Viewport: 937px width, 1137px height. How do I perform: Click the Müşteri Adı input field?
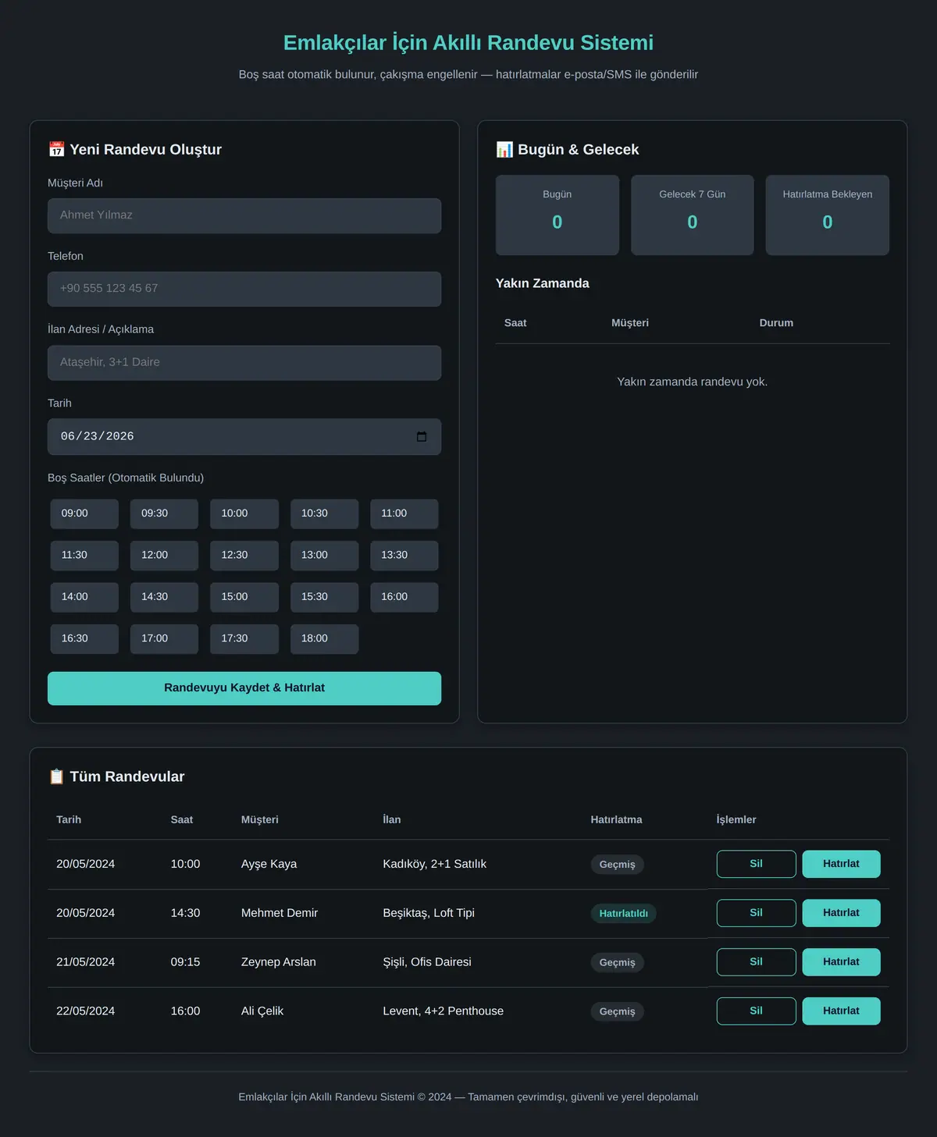click(244, 215)
